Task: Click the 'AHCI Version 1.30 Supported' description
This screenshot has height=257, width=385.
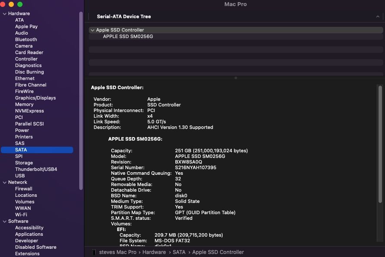Action: pos(180,128)
